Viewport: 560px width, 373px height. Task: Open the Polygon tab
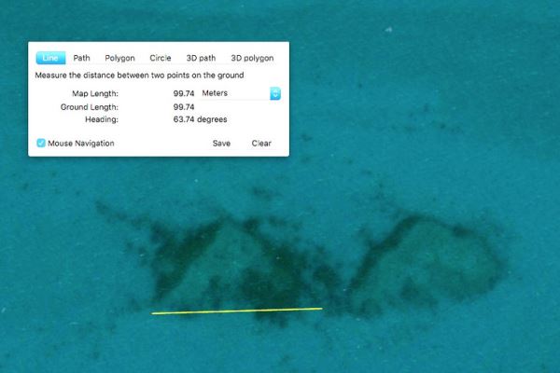(x=119, y=58)
